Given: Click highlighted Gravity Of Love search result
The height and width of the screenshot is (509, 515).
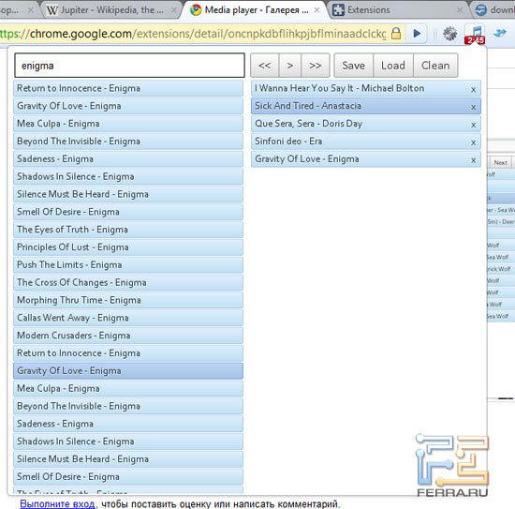Looking at the screenshot, I should [x=128, y=371].
